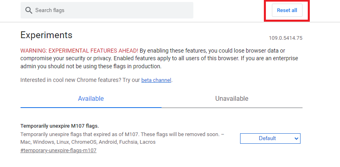Screen dimensions: 340x167
Task: Click the 'Temporarily unexpire M107 flags.' title
Action: pos(59,126)
